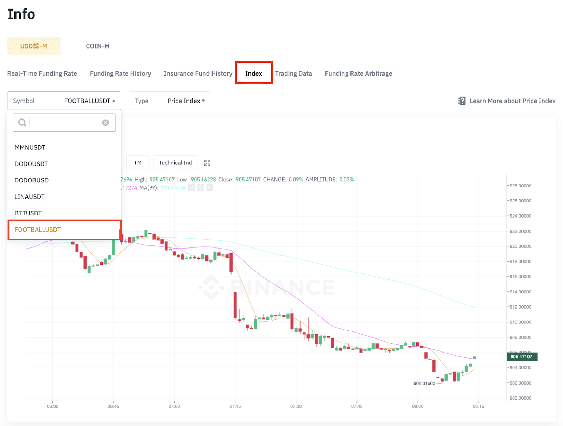Screen dimensions: 563x426
Task: Click the search magnifier icon in symbol list
Action: click(22, 122)
